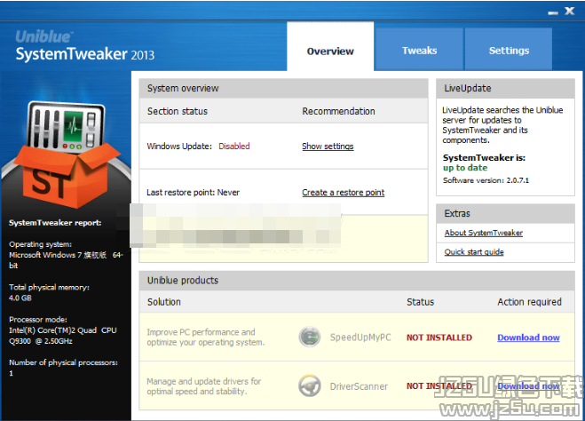This screenshot has width=585, height=421.
Task: Click the Status column header
Action: click(420, 302)
